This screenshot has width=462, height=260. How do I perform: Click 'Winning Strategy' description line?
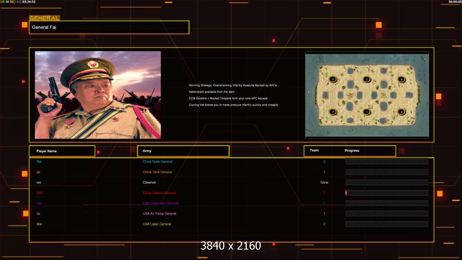point(233,85)
